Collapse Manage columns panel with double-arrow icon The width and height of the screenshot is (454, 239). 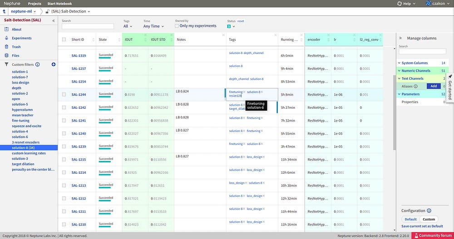(x=400, y=38)
